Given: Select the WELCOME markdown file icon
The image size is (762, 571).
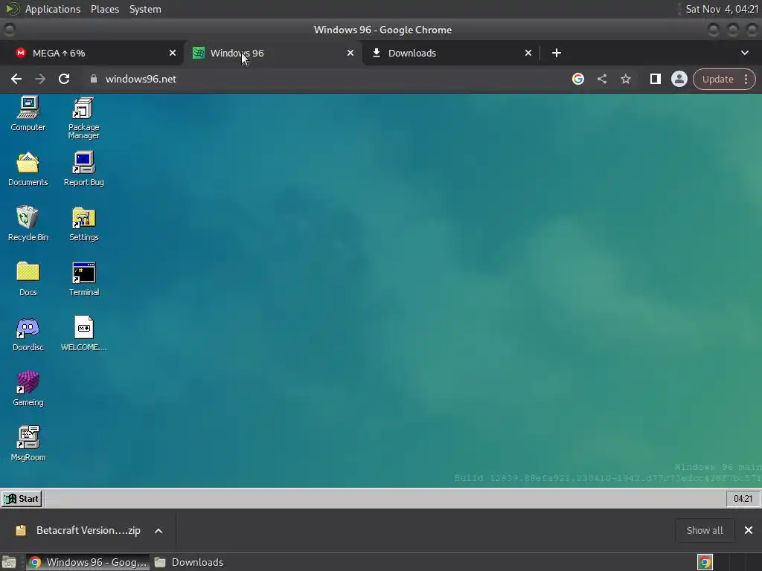Looking at the screenshot, I should click(x=83, y=334).
